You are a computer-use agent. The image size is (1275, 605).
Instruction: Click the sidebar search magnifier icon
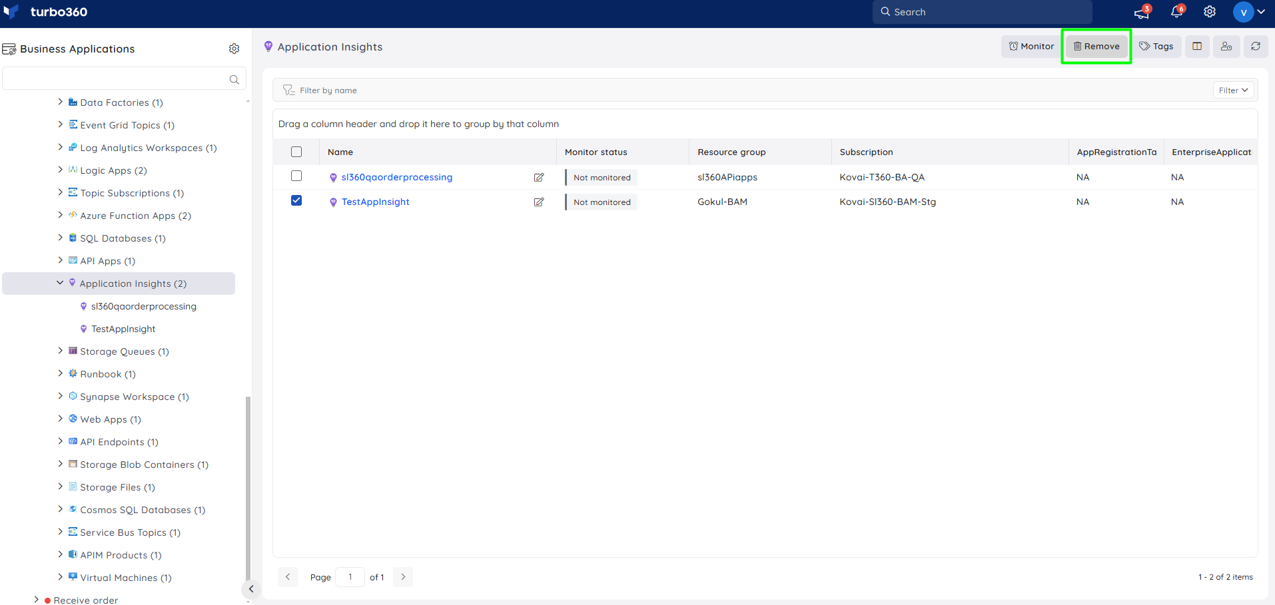pos(234,79)
